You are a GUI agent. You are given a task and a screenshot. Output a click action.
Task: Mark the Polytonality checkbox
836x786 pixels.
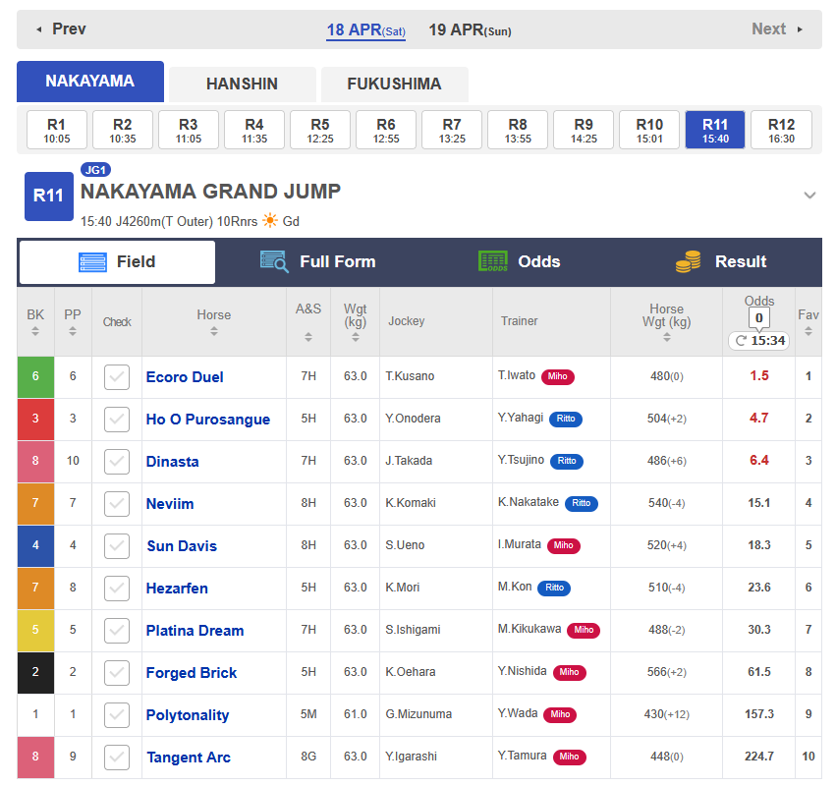click(x=117, y=715)
